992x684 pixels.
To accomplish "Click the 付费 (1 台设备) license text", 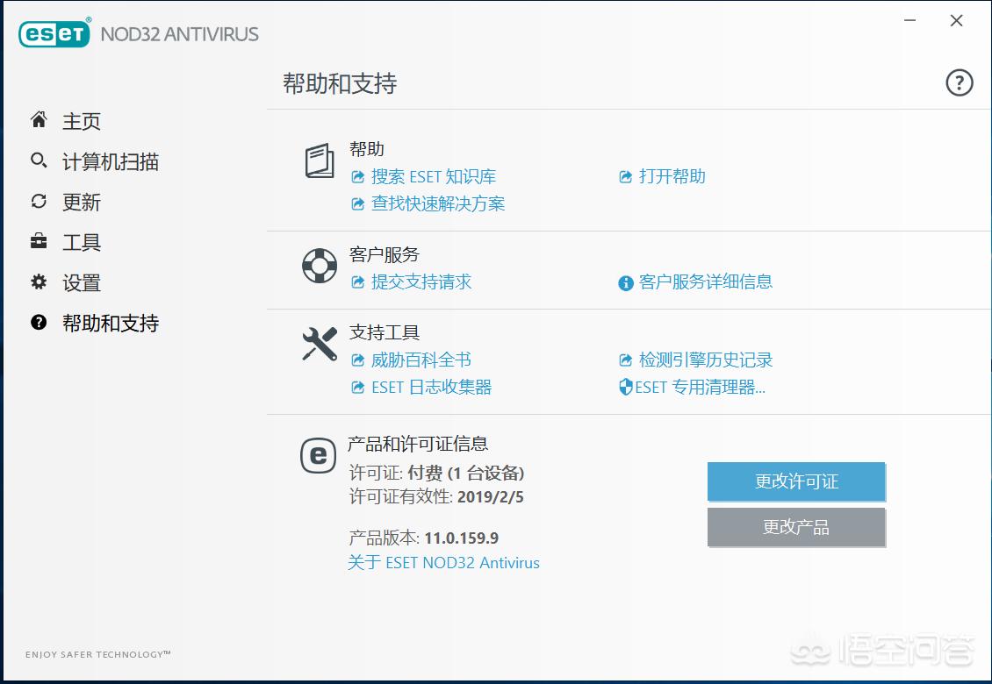I will 465,473.
